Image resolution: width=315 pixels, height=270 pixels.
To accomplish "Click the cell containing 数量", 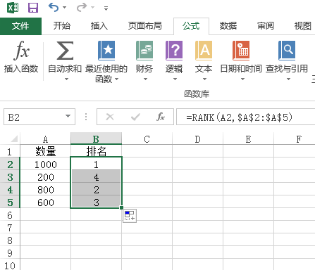I will coord(45,151).
